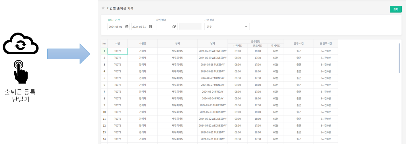
Task: Click row 7 date 2024-05-24 FRIDAY
Action: tap(212, 92)
